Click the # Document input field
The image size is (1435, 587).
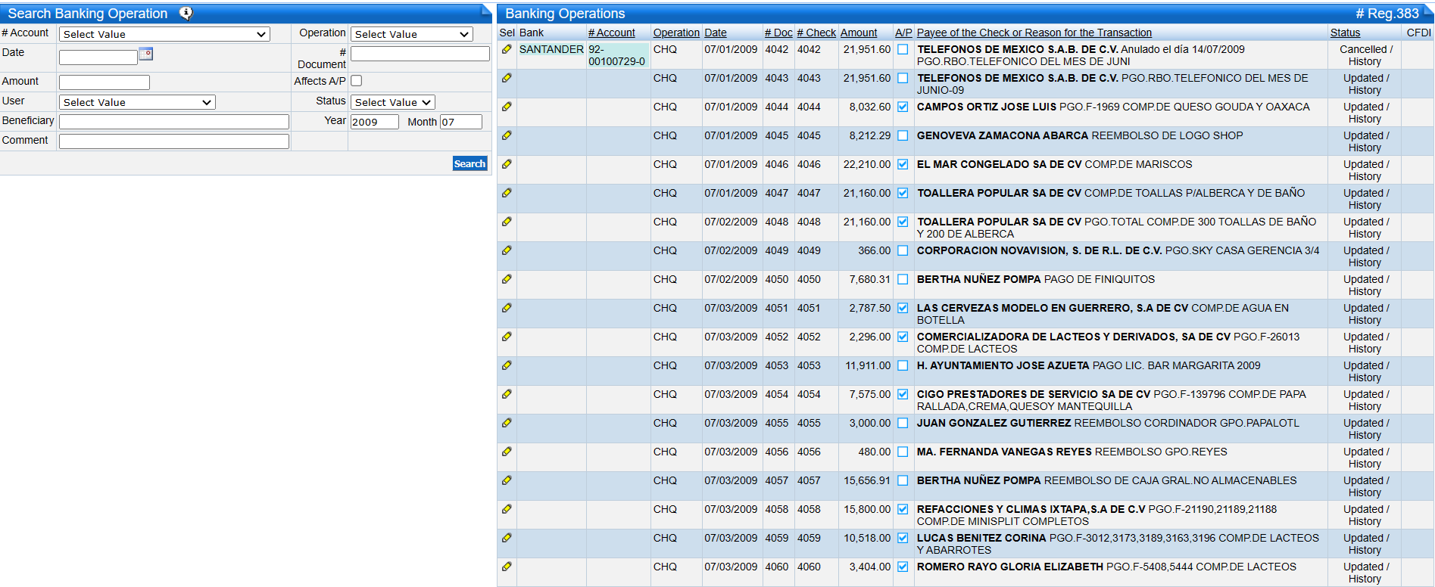pos(420,54)
